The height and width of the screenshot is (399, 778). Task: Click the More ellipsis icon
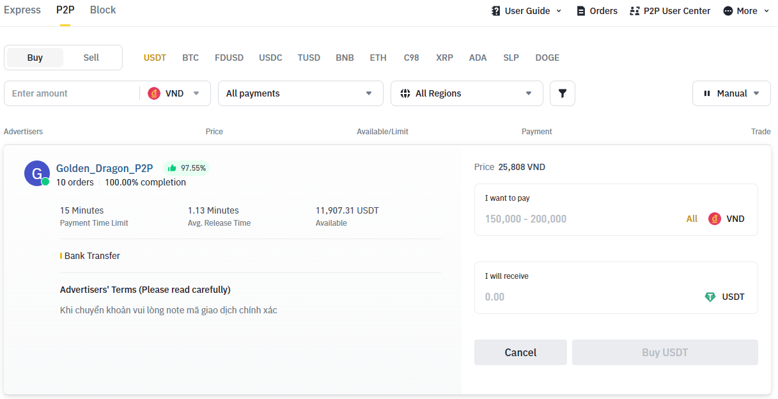[x=728, y=11]
